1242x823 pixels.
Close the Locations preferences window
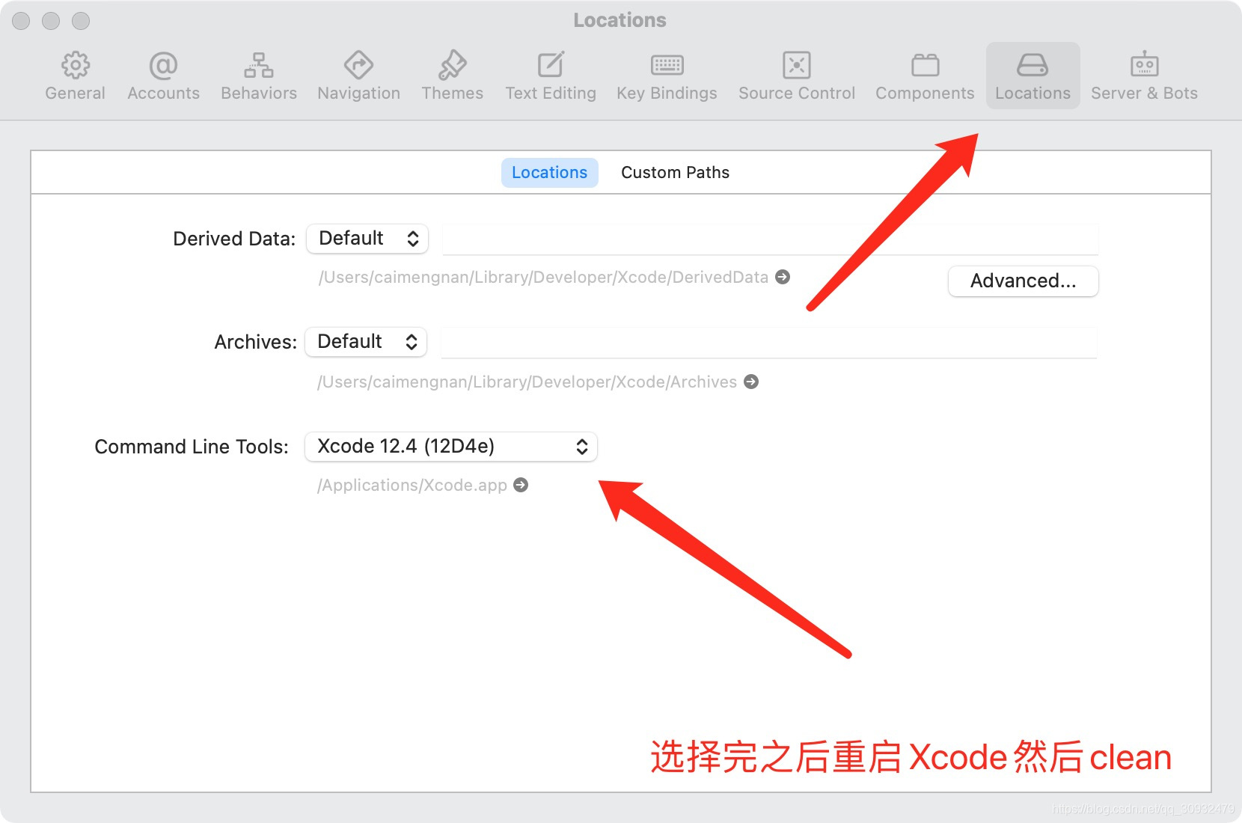point(21,21)
